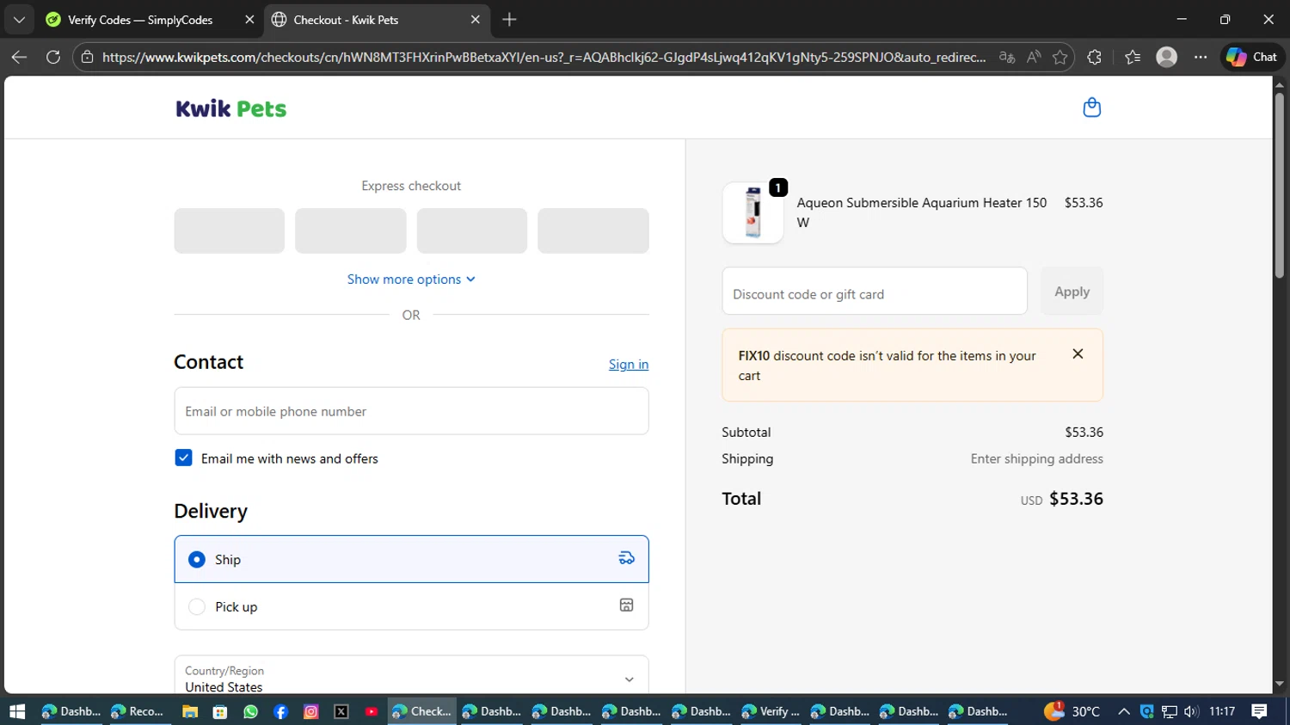Go back with the browser back arrow
The width and height of the screenshot is (1290, 725).
(x=19, y=57)
